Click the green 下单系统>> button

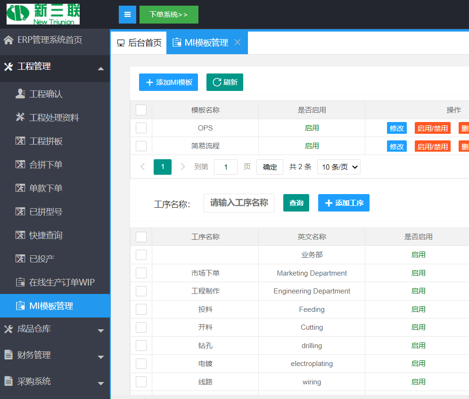[168, 15]
